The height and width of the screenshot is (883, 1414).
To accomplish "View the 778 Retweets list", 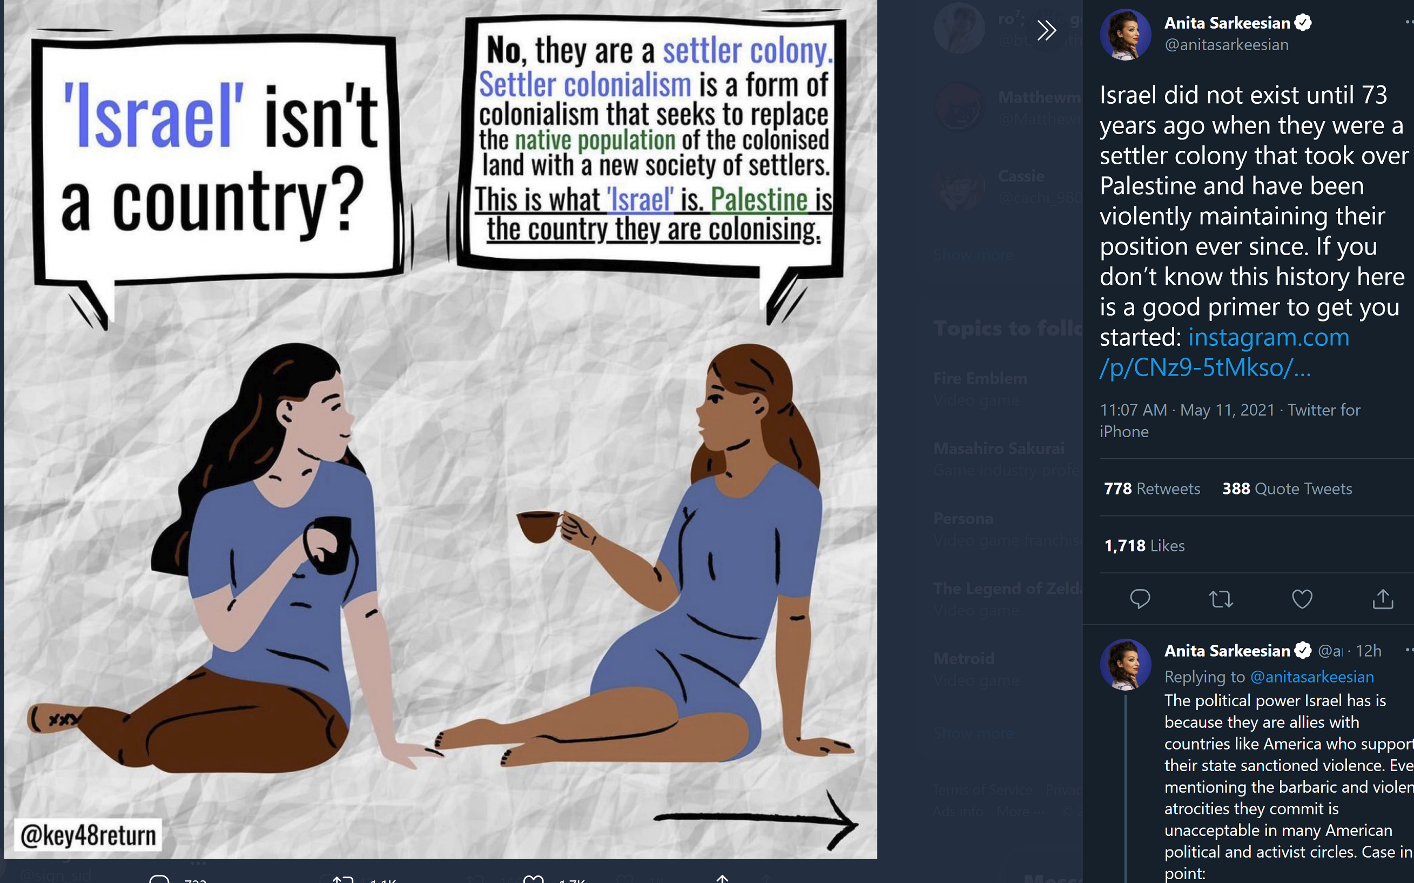I will (1152, 488).
